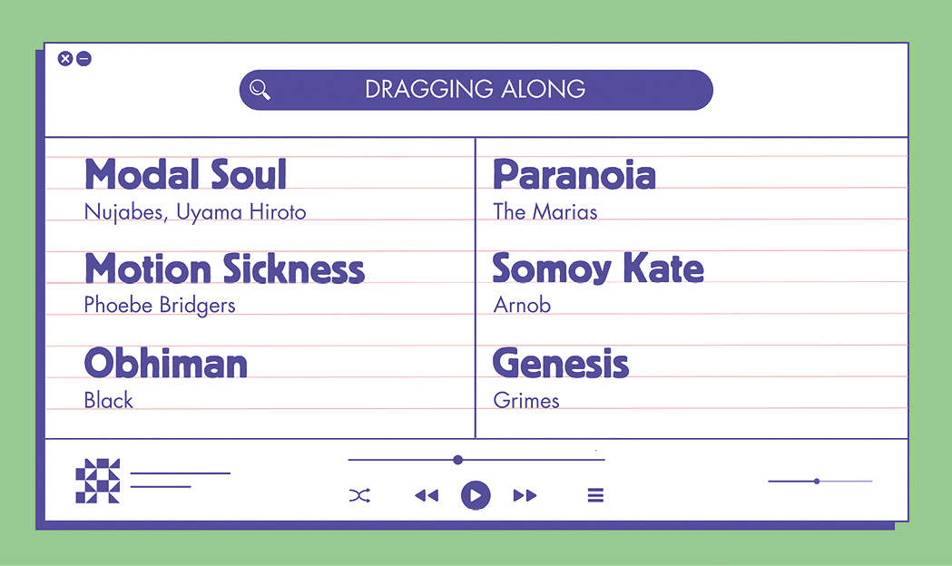Close the music player window
Screen dimensions: 952x566
pos(64,59)
